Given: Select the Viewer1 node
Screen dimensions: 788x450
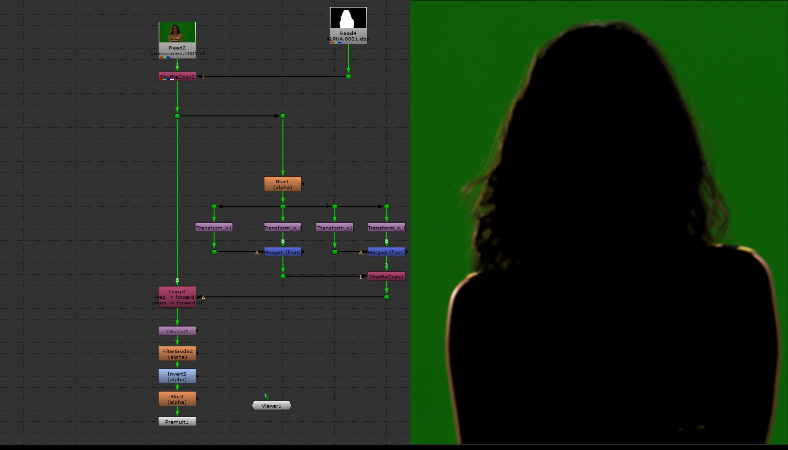Looking at the screenshot, I should tap(271, 406).
